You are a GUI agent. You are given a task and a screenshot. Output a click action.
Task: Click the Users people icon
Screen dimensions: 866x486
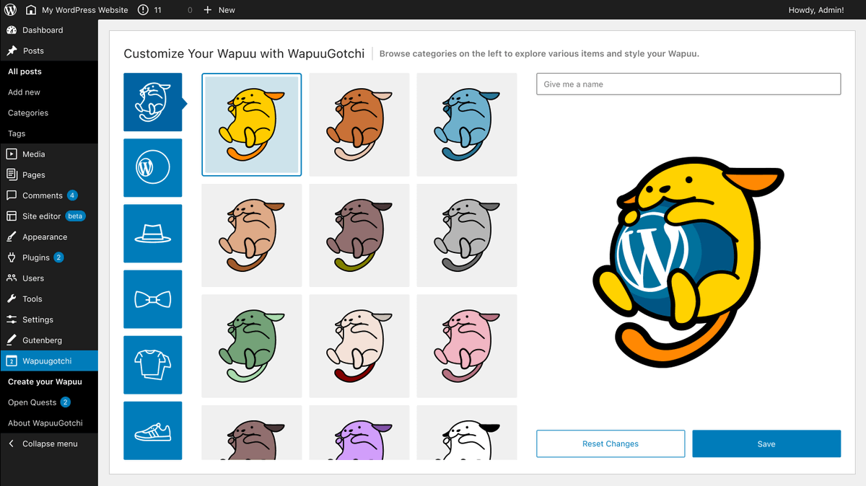click(12, 278)
